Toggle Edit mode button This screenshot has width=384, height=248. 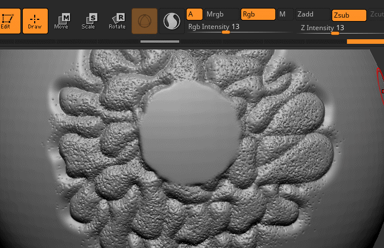pos(10,21)
